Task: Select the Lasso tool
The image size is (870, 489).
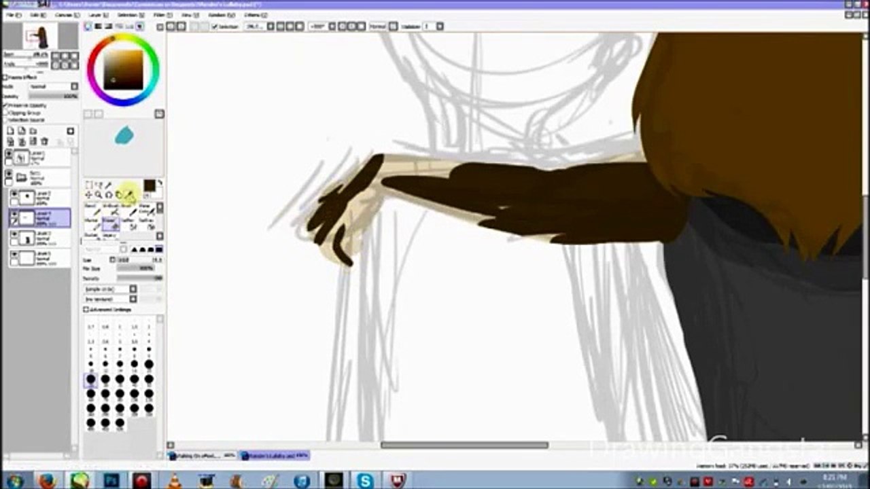Action: point(99,185)
